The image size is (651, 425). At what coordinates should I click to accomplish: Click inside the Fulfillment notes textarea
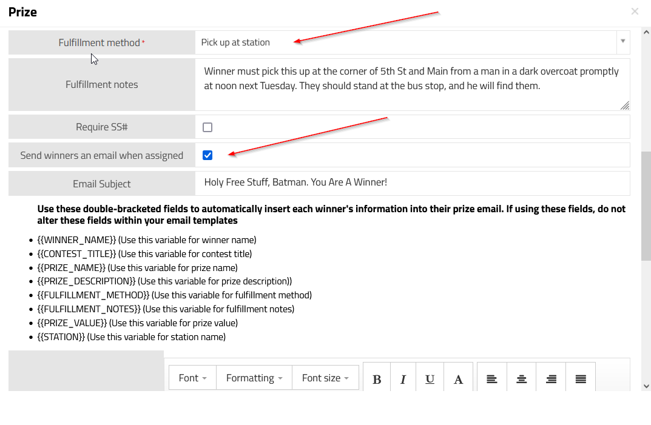tap(413, 85)
